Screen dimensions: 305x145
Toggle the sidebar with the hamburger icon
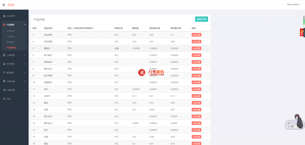4,5
